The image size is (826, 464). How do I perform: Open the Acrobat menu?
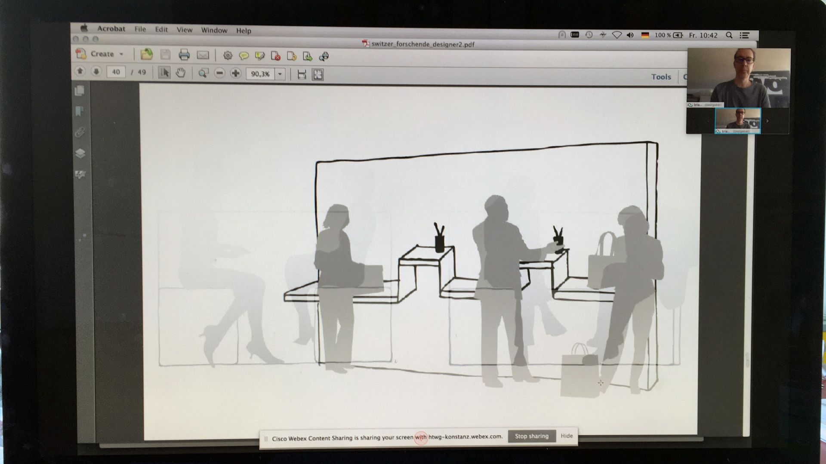pos(111,29)
